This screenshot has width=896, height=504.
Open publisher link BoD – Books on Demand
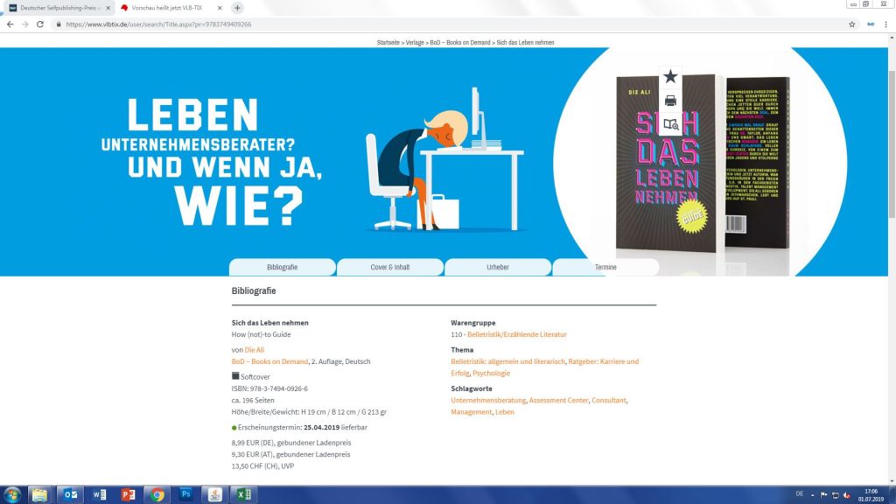coord(269,361)
